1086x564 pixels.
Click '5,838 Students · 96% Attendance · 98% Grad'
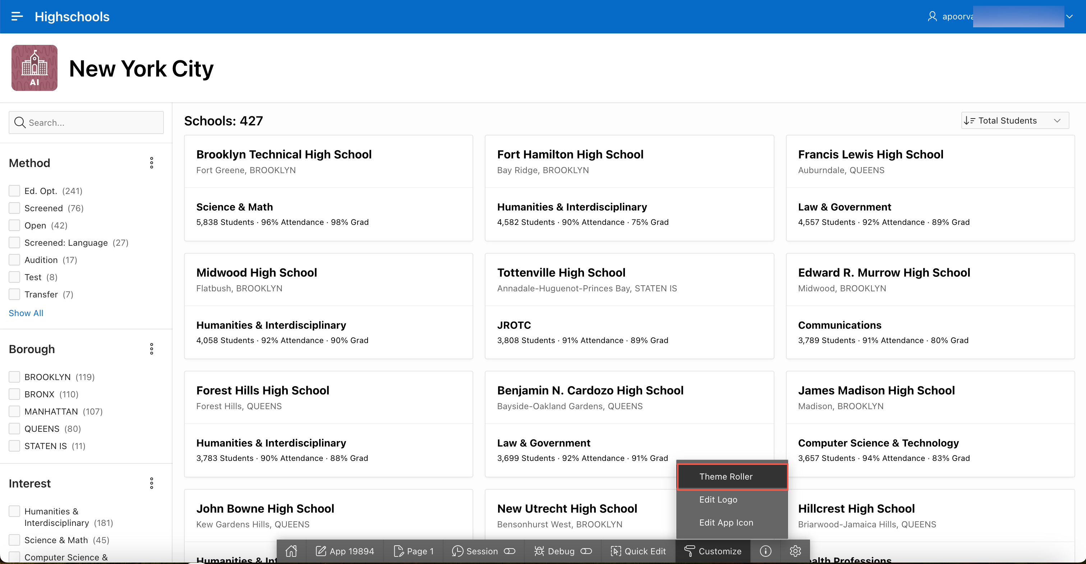pyautogui.click(x=282, y=222)
